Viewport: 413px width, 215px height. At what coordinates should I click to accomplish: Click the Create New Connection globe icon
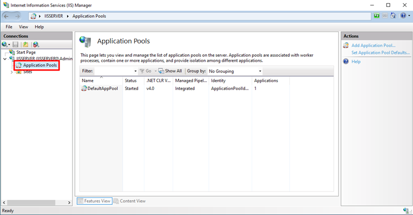4,45
